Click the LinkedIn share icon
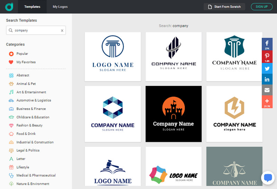The image size is (277, 189). (x=267, y=79)
